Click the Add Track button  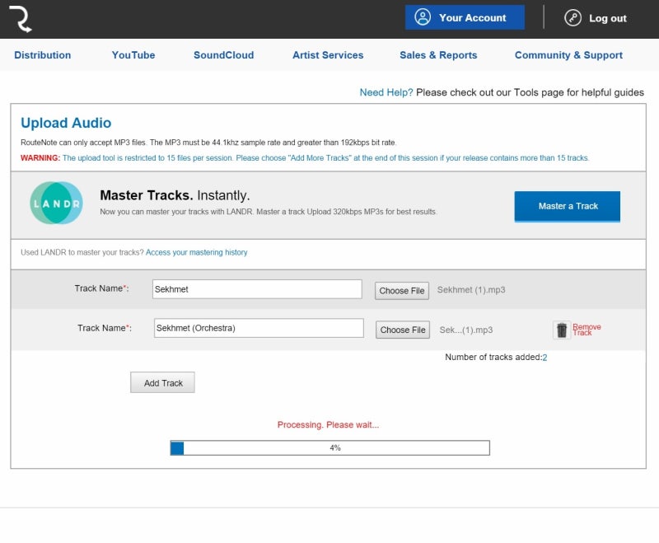pyautogui.click(x=162, y=382)
